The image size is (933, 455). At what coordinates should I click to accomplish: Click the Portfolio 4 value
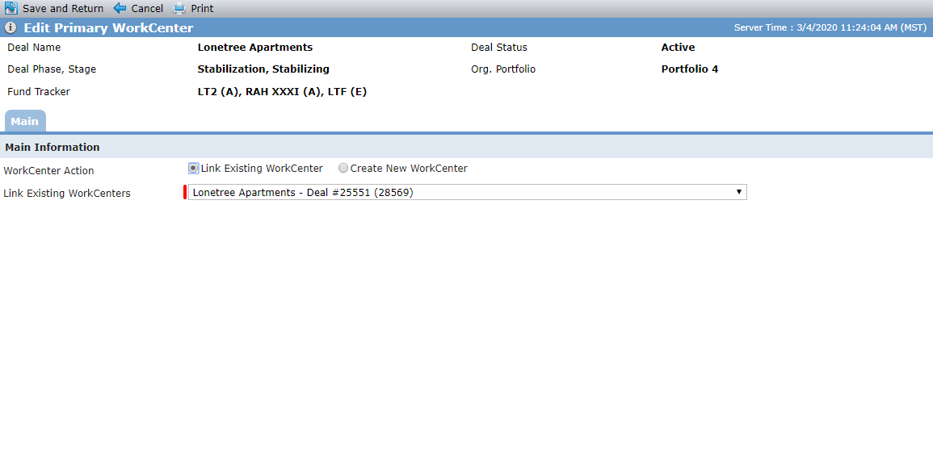[690, 69]
